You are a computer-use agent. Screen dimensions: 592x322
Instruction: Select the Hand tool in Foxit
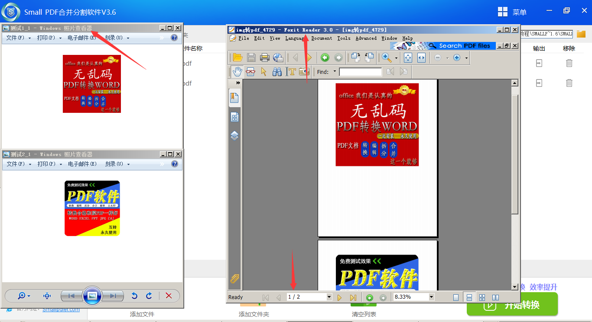pos(237,72)
